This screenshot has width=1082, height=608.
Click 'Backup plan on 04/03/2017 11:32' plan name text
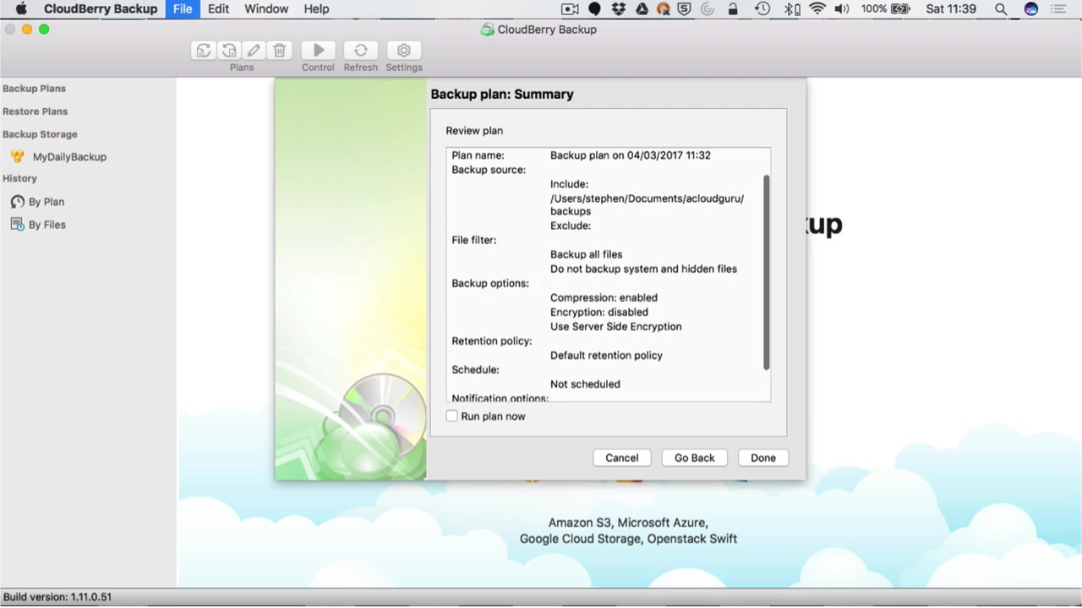[x=631, y=155]
